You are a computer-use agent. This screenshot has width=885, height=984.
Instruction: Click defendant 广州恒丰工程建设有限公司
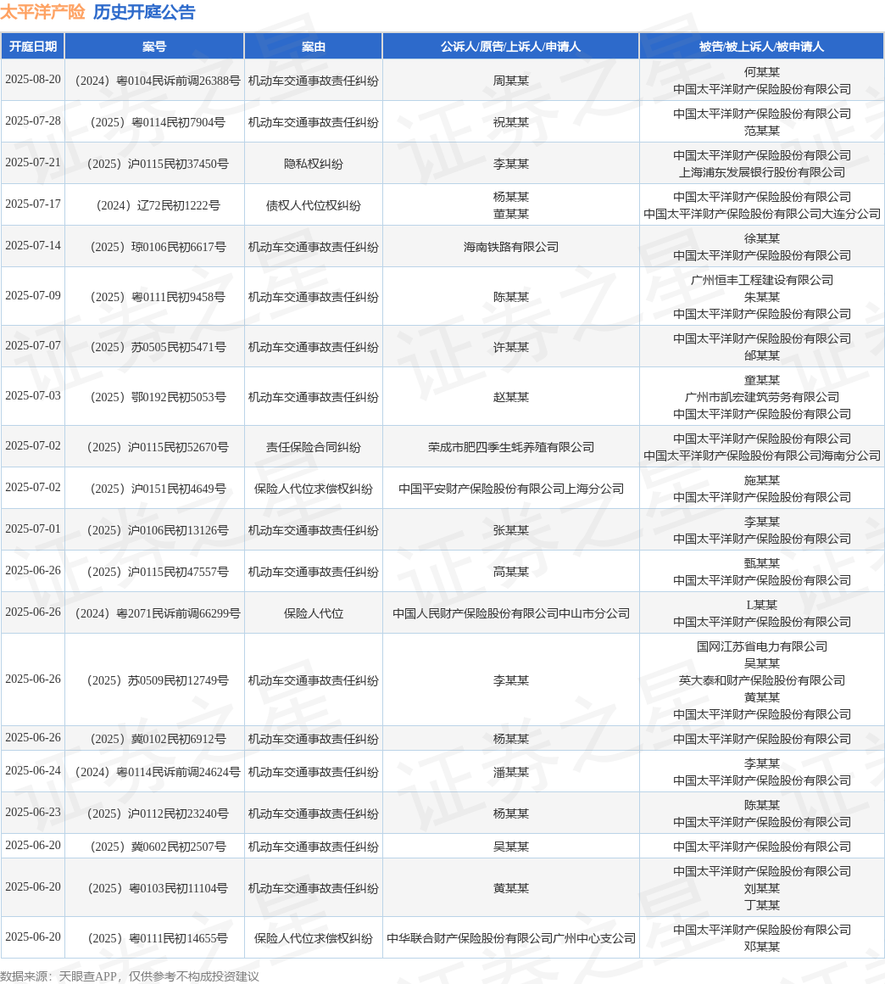pyautogui.click(x=761, y=280)
